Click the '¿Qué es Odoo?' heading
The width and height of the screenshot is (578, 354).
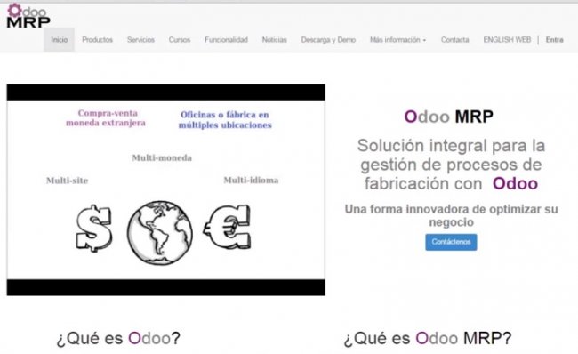pyautogui.click(x=118, y=338)
